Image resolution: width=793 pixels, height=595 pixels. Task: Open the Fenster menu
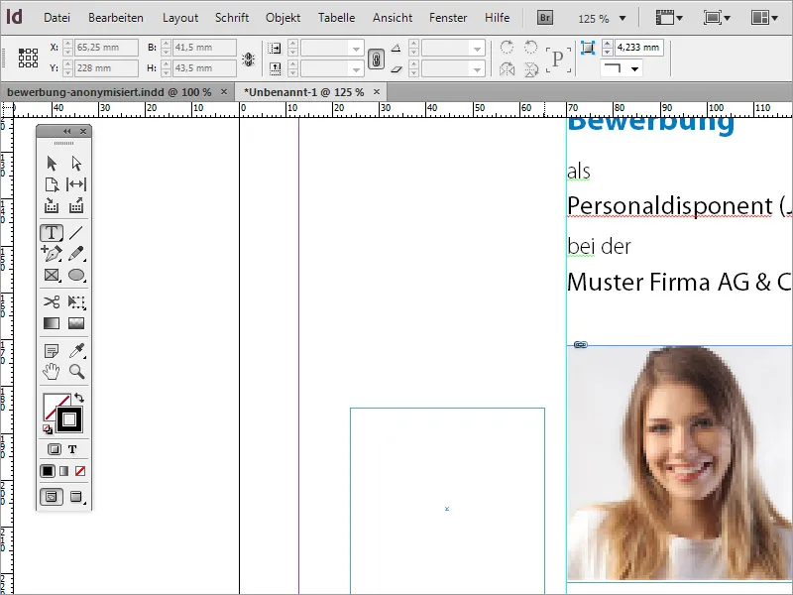click(448, 17)
